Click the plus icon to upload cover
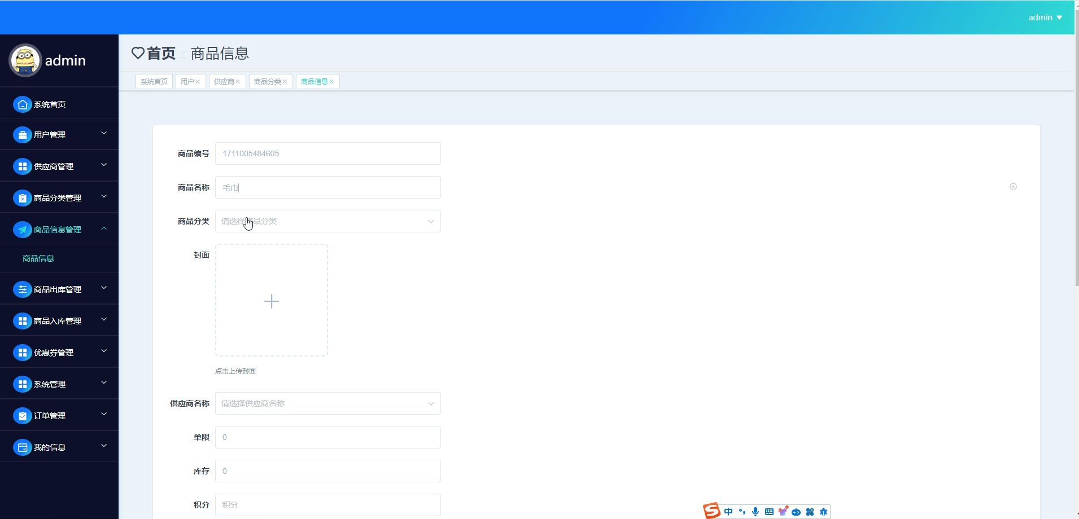 point(272,301)
